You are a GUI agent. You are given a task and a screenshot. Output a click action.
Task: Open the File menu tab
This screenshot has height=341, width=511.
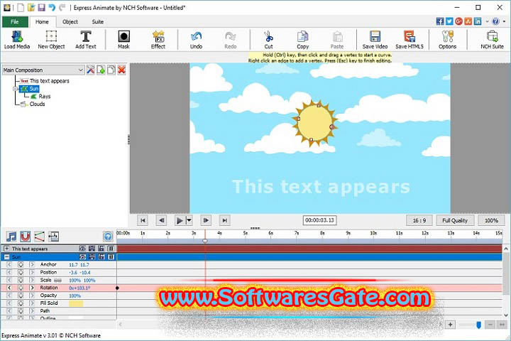(x=15, y=21)
